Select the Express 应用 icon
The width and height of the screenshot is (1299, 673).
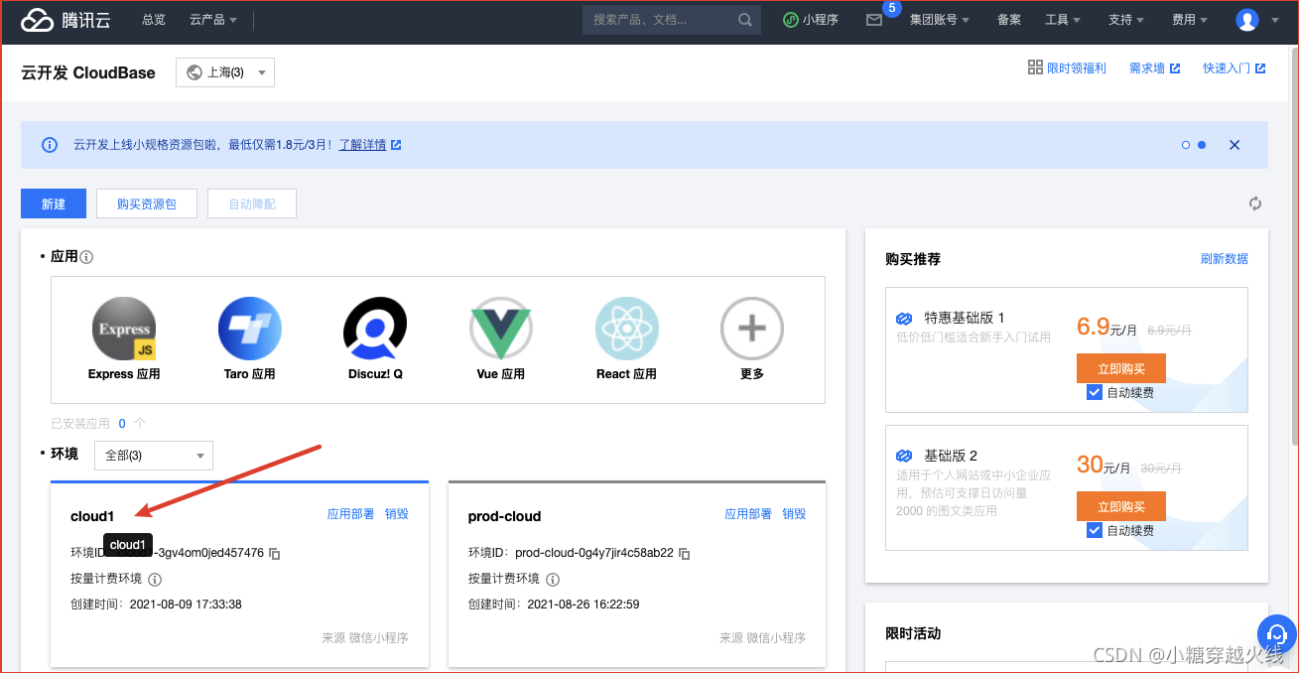[124, 329]
